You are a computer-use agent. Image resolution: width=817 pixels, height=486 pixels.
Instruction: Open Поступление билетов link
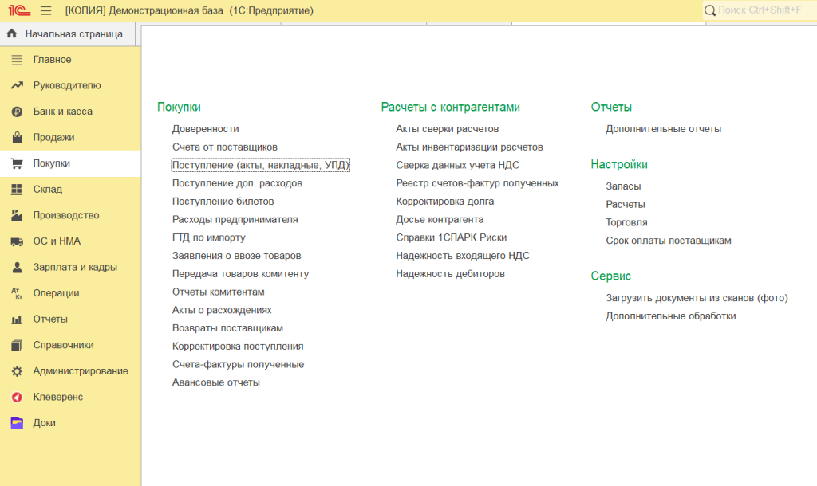223,202
